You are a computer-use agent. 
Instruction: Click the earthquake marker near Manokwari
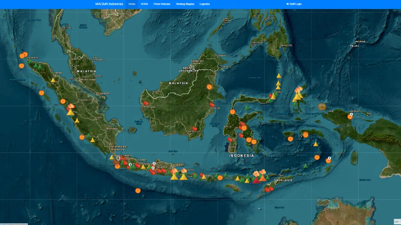pyautogui.click(x=350, y=117)
